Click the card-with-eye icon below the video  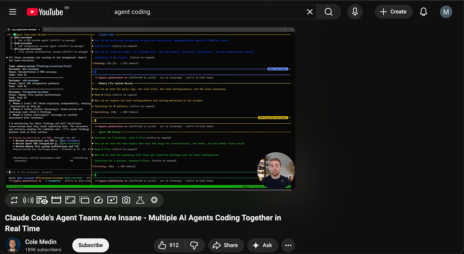tap(42, 200)
